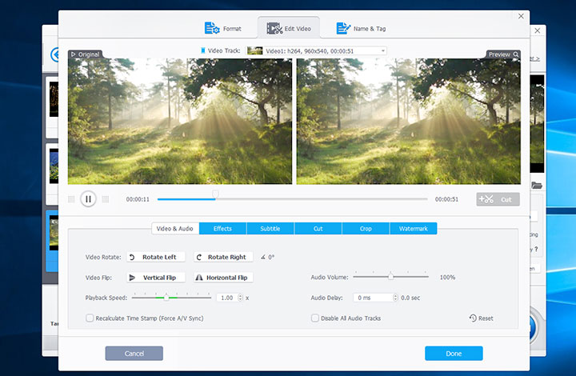The width and height of the screenshot is (576, 376).
Task: Enable Recalculate Time Stamp checkbox
Action: point(90,318)
